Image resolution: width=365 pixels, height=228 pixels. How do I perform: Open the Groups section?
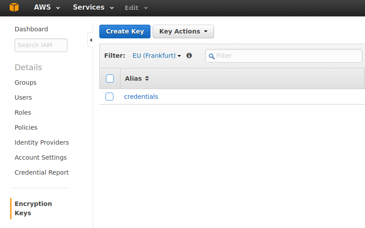click(x=25, y=82)
